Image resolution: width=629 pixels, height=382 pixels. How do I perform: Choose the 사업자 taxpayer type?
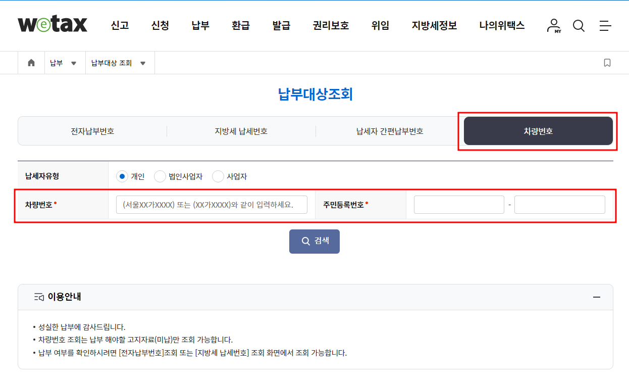tap(218, 176)
